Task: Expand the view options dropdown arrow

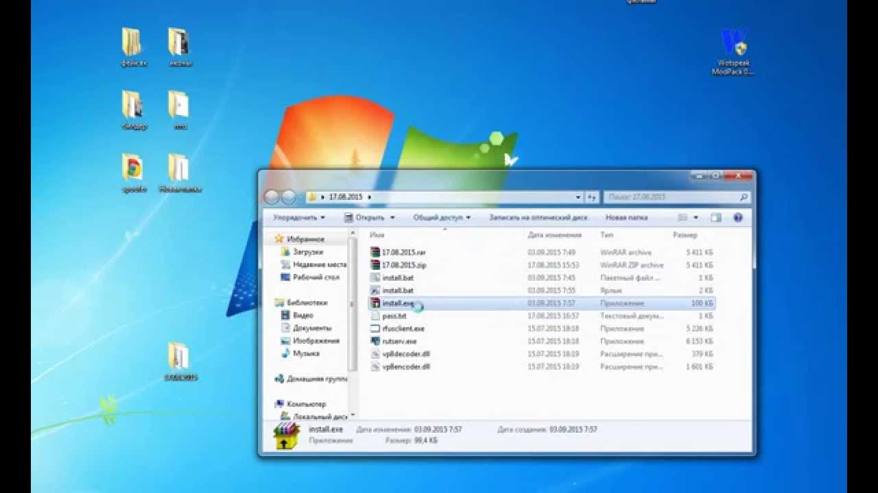Action: 696,218
